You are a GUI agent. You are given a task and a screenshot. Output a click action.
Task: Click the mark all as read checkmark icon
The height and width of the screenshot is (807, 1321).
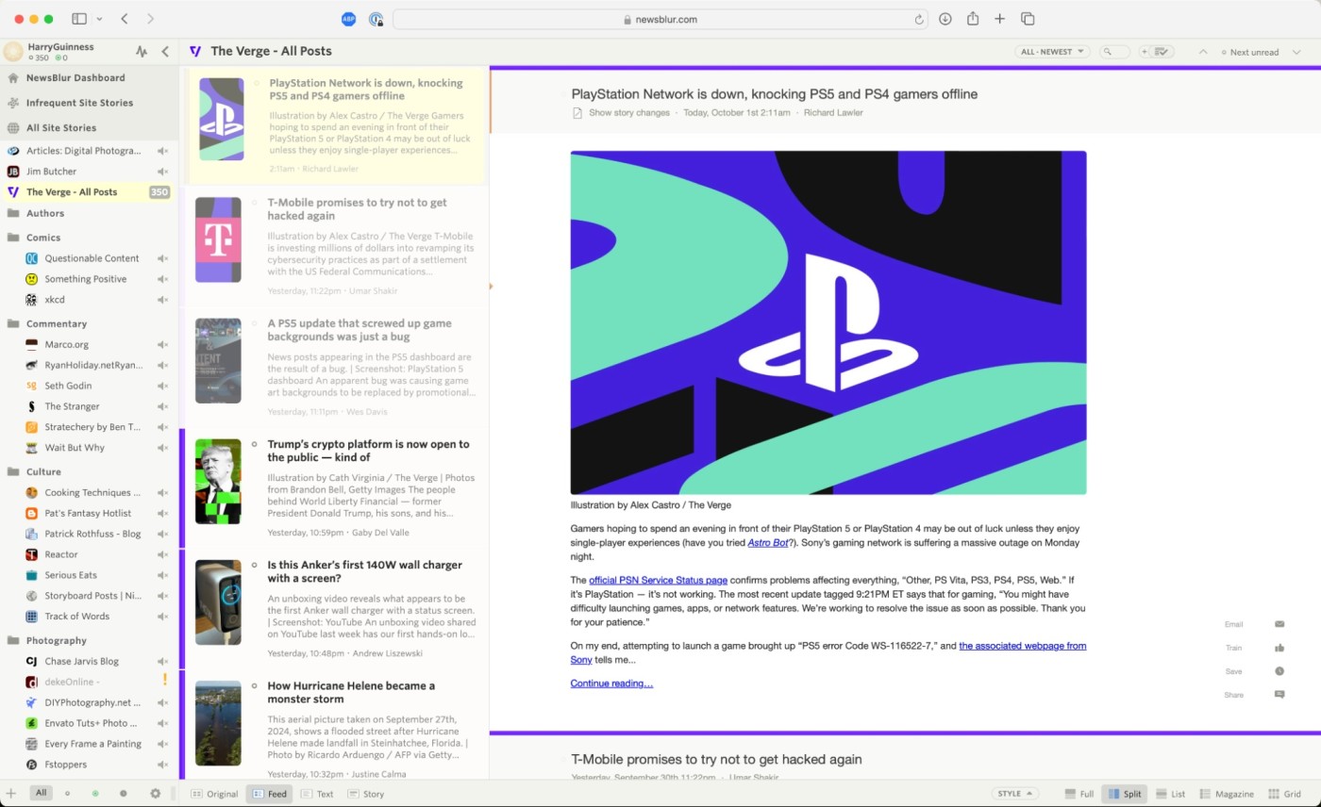tap(1162, 52)
